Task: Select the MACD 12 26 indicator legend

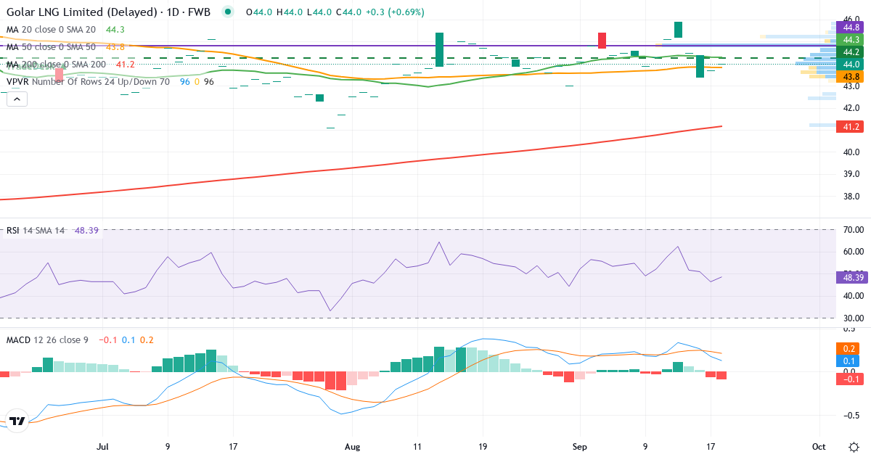Action: click(80, 339)
